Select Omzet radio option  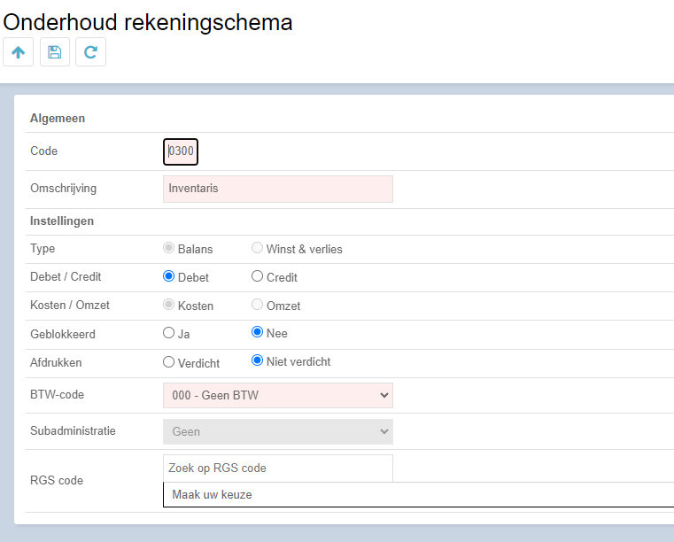[x=257, y=305]
